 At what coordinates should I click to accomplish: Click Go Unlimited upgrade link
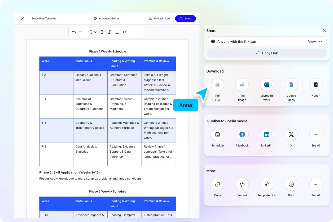point(159,19)
